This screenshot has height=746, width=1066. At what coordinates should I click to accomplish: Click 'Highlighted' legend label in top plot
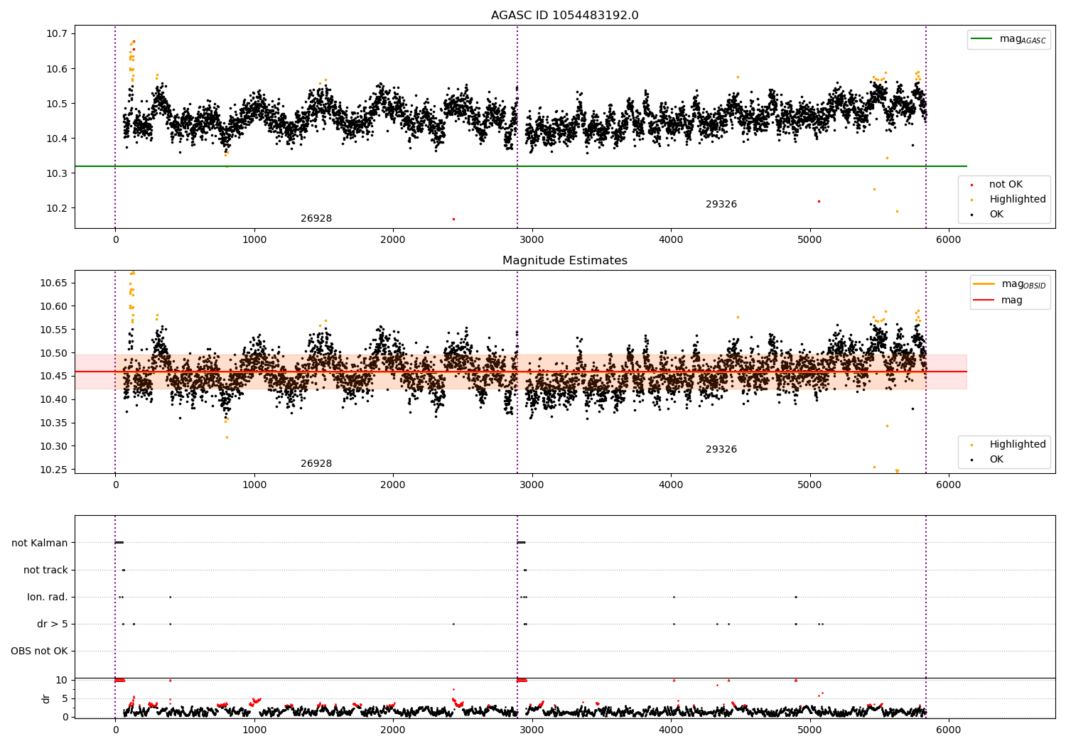pyautogui.click(x=1018, y=200)
